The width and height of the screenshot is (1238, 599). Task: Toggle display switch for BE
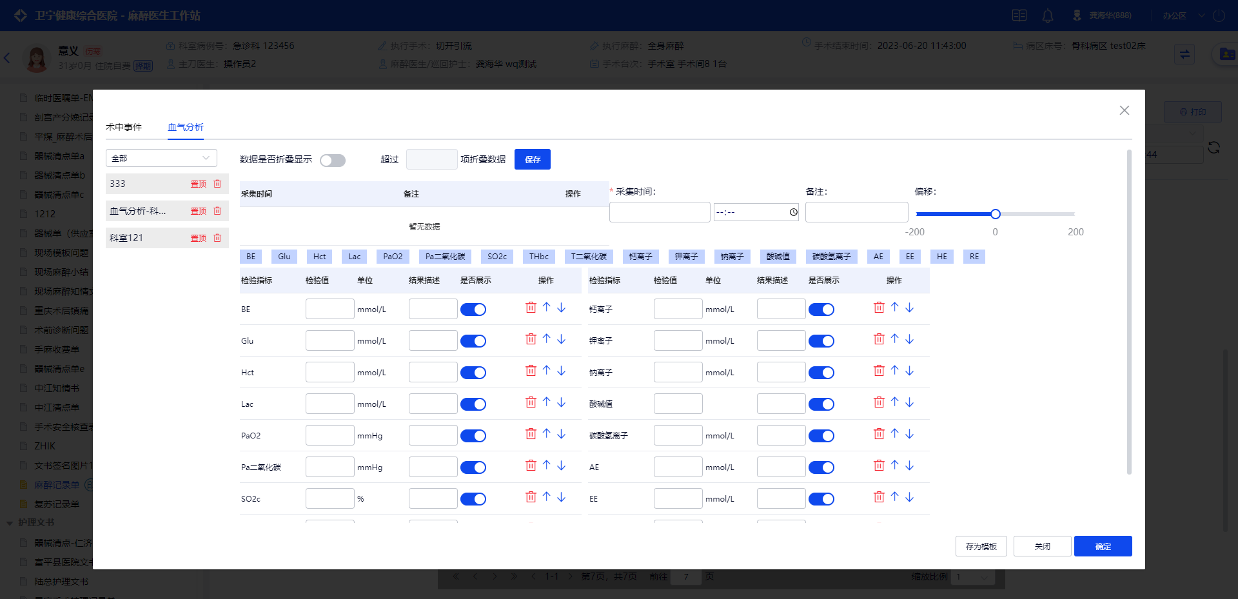(x=473, y=309)
